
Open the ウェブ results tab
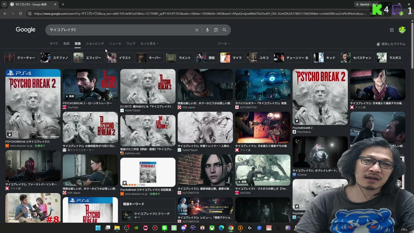(x=131, y=44)
